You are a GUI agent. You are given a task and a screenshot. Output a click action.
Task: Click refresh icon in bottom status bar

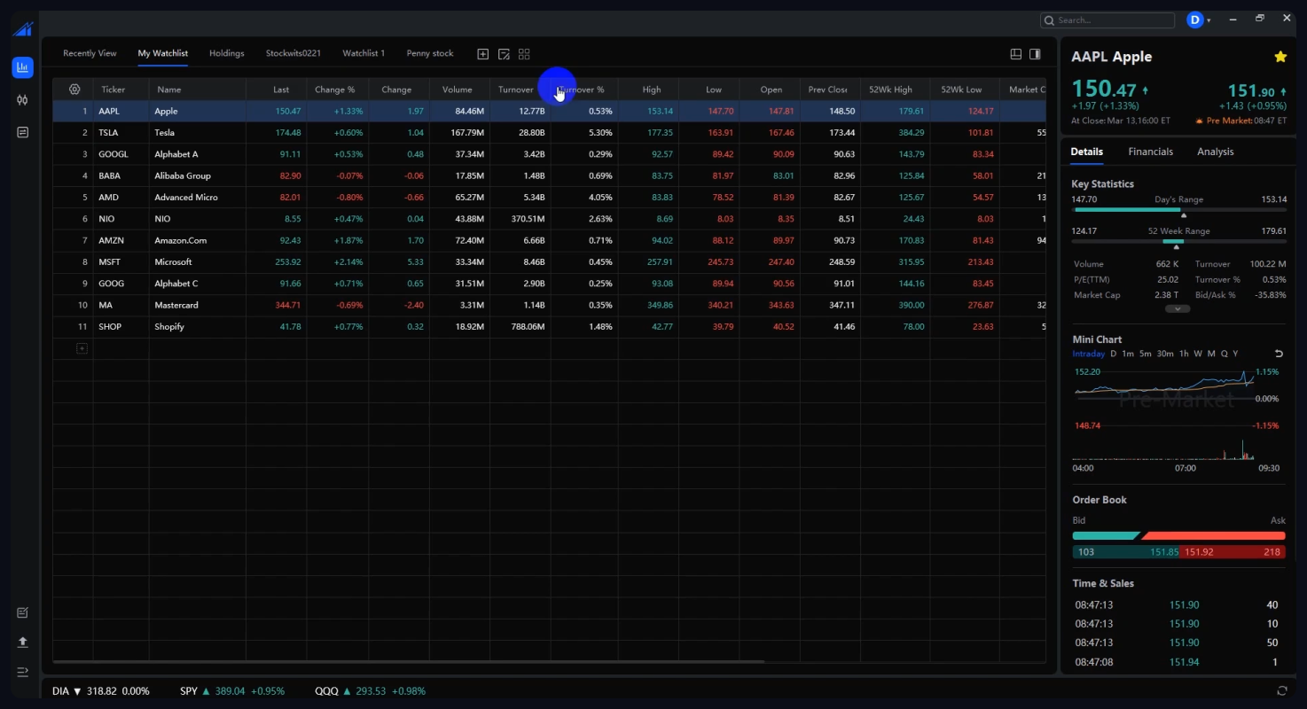[1282, 691]
